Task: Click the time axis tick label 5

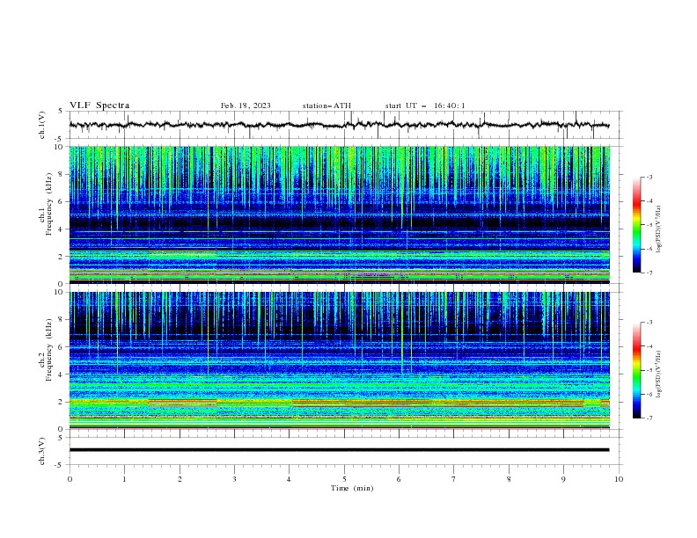Action: [344, 479]
